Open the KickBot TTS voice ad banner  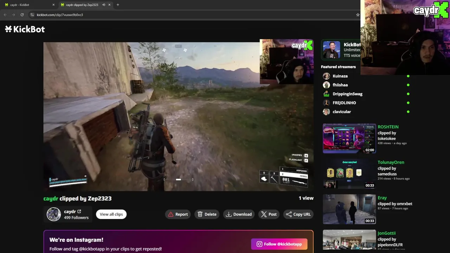pos(341,50)
